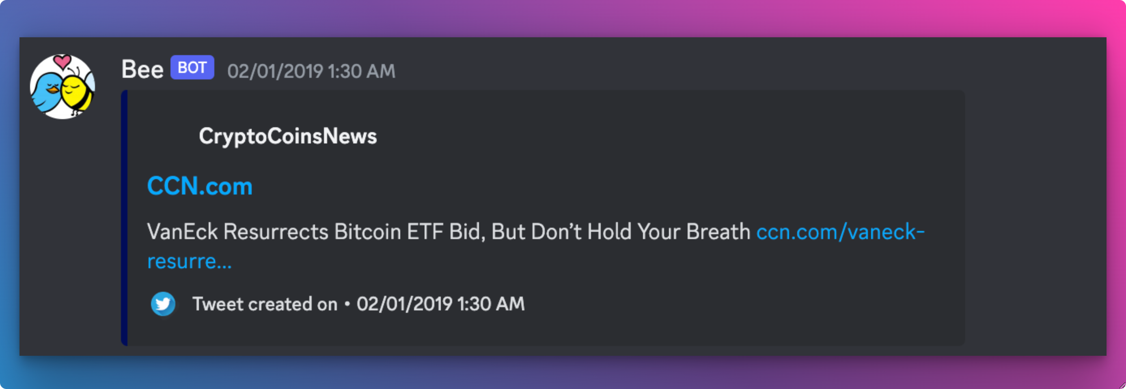Click the truncated "resurre…" link text
The height and width of the screenshot is (389, 1126).
click(189, 261)
